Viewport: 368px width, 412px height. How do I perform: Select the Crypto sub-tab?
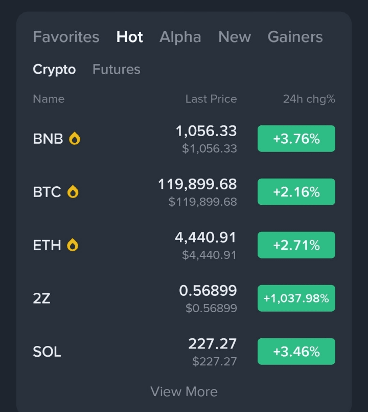pos(54,69)
